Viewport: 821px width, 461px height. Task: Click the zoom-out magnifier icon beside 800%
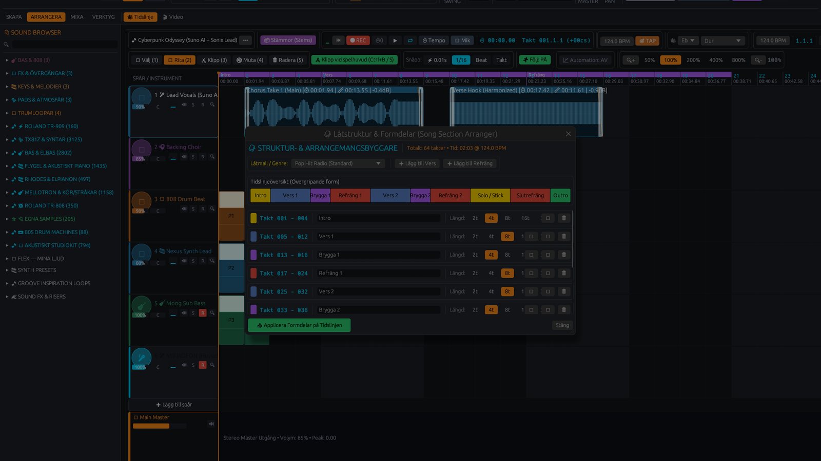pos(757,60)
